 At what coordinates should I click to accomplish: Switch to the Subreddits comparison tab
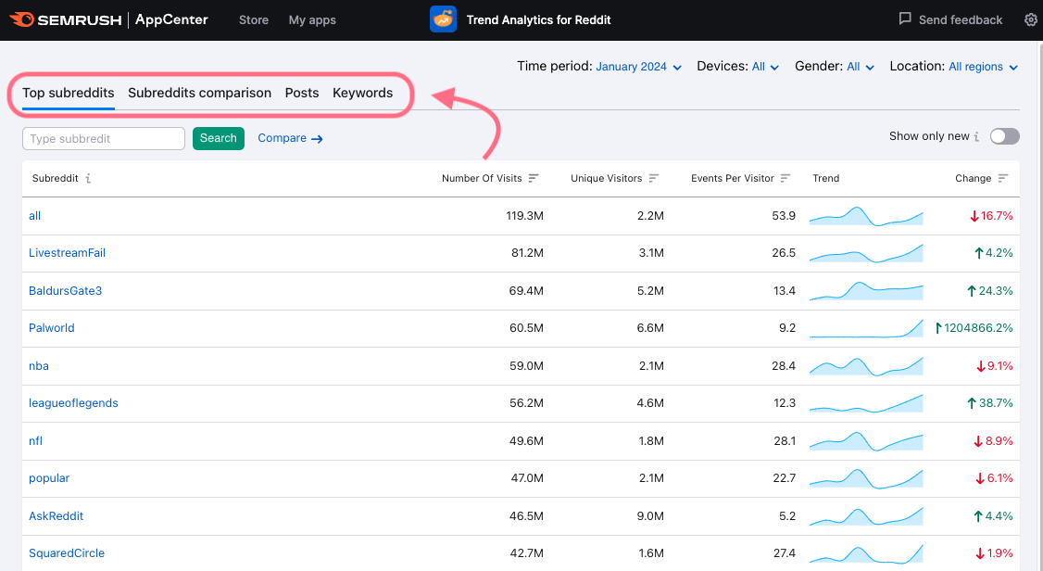pyautogui.click(x=199, y=94)
